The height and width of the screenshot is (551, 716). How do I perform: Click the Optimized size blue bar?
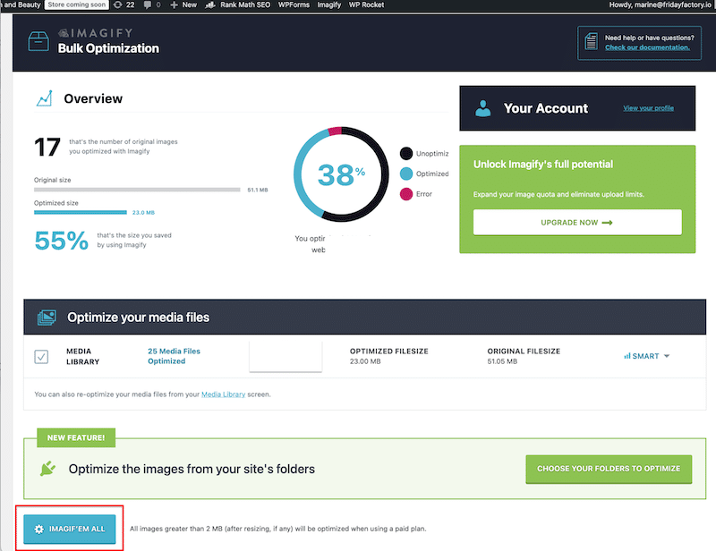(x=81, y=212)
